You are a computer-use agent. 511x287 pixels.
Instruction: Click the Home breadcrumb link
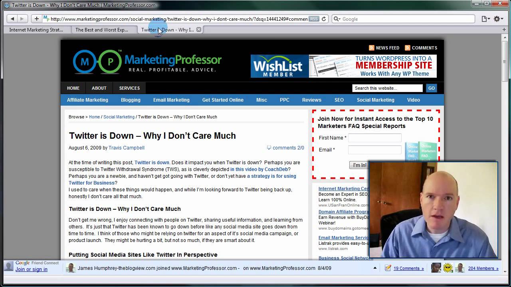click(94, 117)
